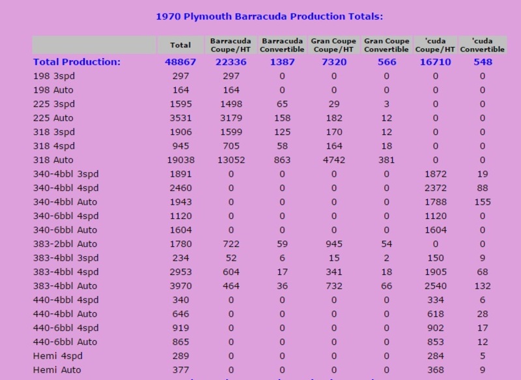Click the 4742 Gran Coupe value

click(x=334, y=160)
